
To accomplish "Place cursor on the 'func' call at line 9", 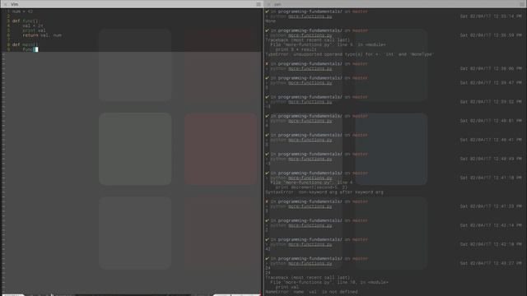I will coord(28,49).
